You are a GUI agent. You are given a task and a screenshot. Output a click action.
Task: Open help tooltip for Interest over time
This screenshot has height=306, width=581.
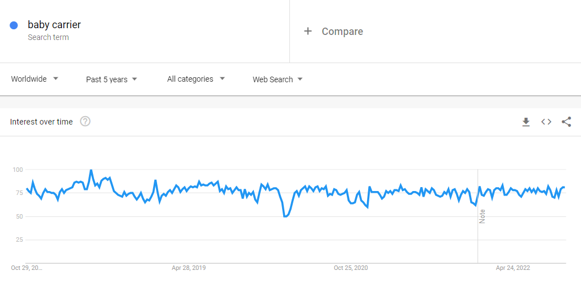pyautogui.click(x=85, y=122)
